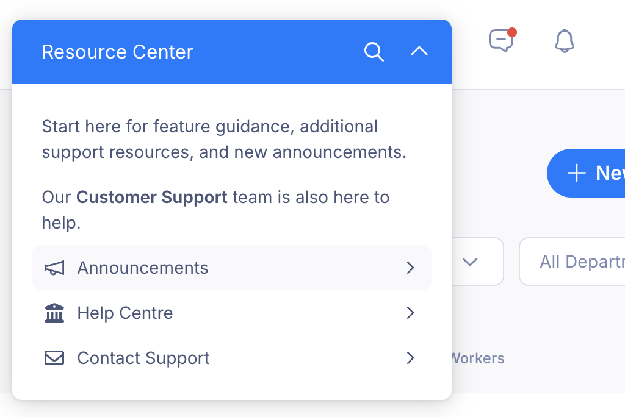
Task: Click the Contact Support envelope icon
Action: click(54, 358)
